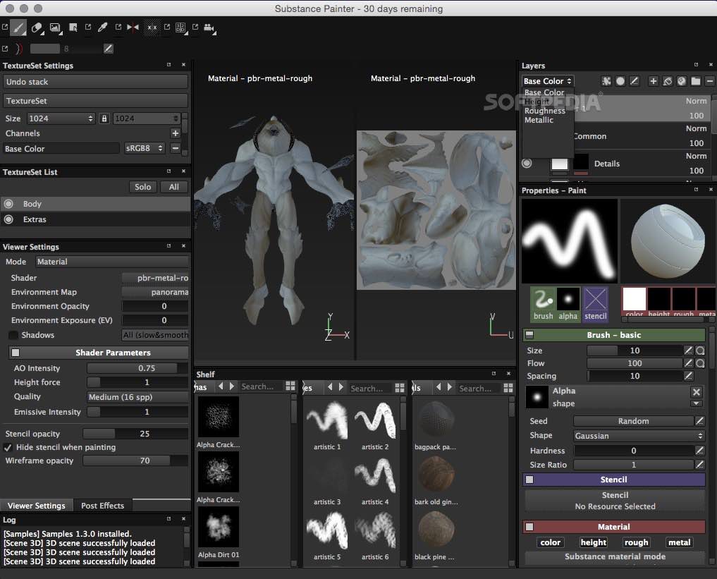Click the round mask icon in Layers toolbar
The width and height of the screenshot is (717, 579).
[620, 81]
